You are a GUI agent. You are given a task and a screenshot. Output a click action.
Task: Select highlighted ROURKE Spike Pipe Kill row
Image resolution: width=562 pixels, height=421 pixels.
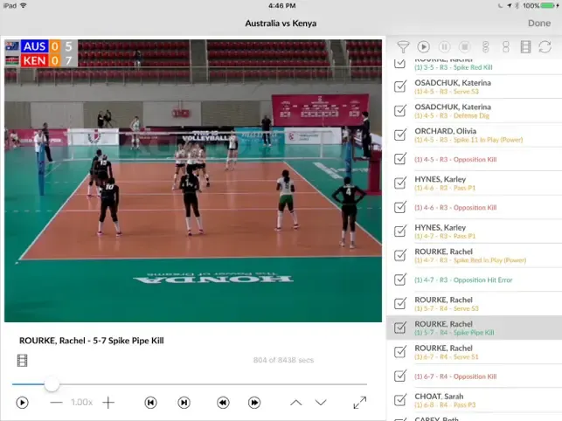coord(475,328)
